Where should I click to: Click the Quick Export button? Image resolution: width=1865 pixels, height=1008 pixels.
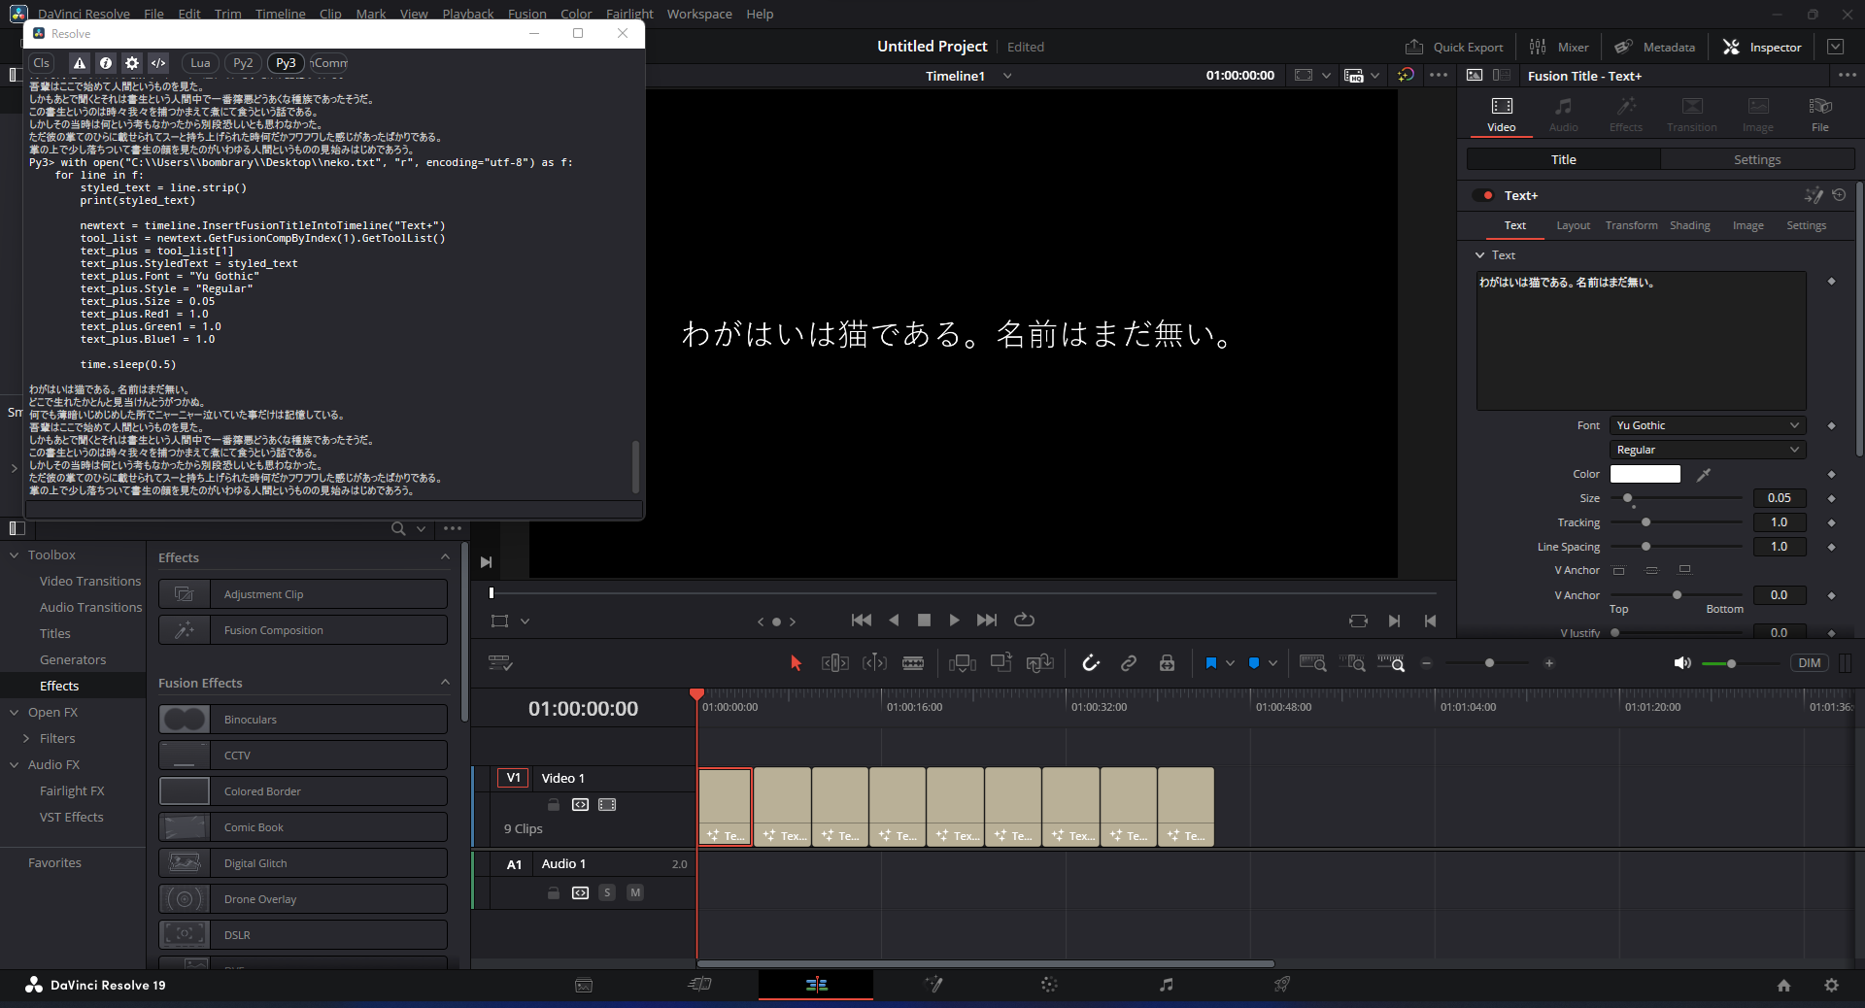1454,47
